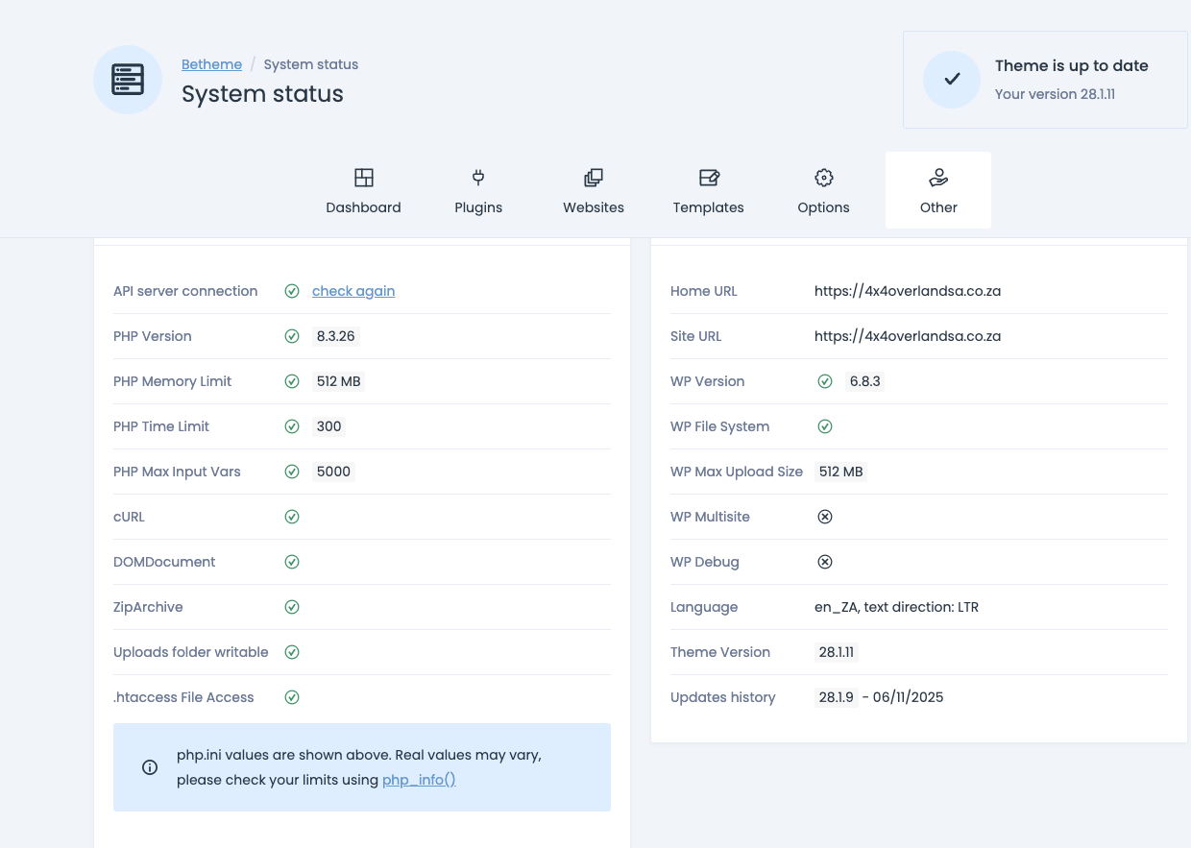Open the php_info() link
The height and width of the screenshot is (848, 1191).
pyautogui.click(x=419, y=780)
